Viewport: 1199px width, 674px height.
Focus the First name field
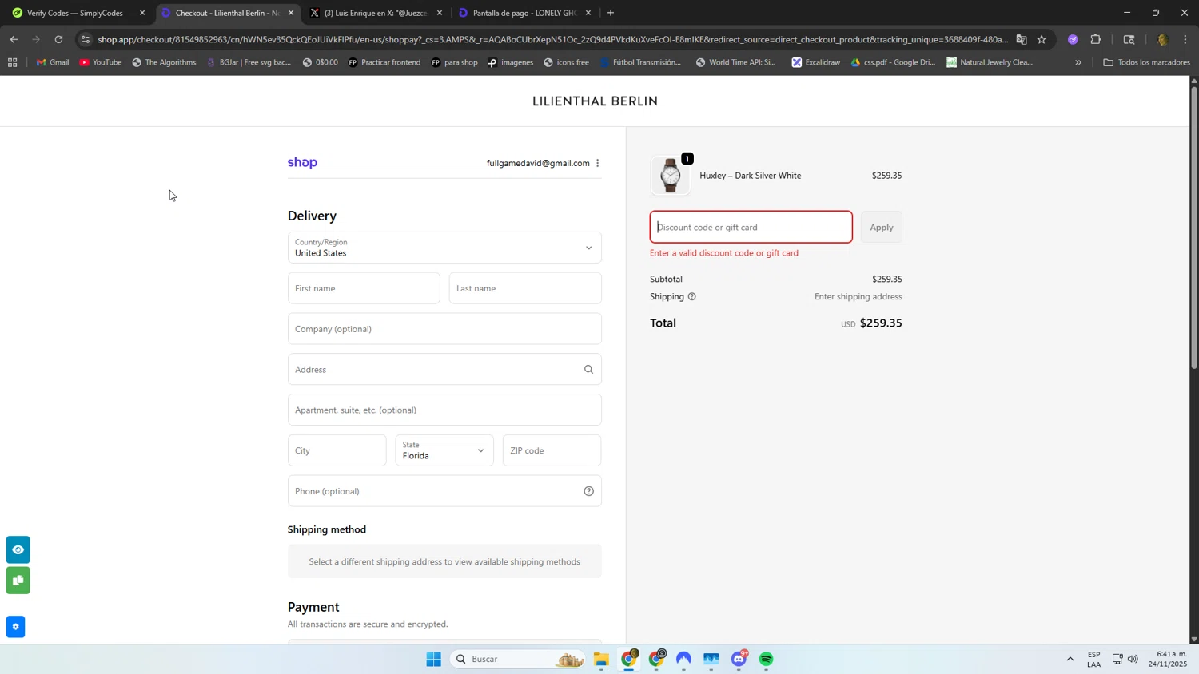pyautogui.click(x=364, y=288)
